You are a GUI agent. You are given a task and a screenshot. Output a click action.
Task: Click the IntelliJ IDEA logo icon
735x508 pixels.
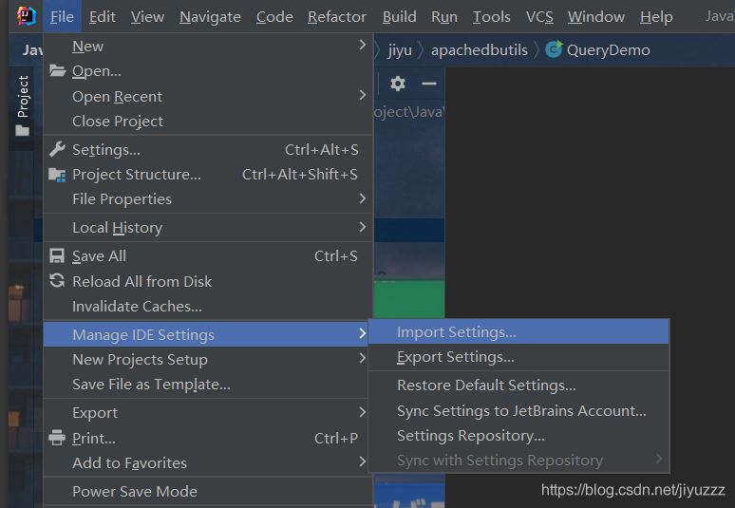coord(26,16)
